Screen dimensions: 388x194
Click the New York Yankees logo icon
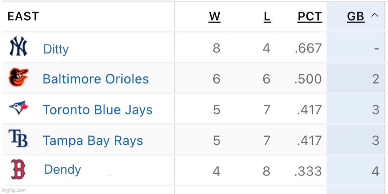18,47
